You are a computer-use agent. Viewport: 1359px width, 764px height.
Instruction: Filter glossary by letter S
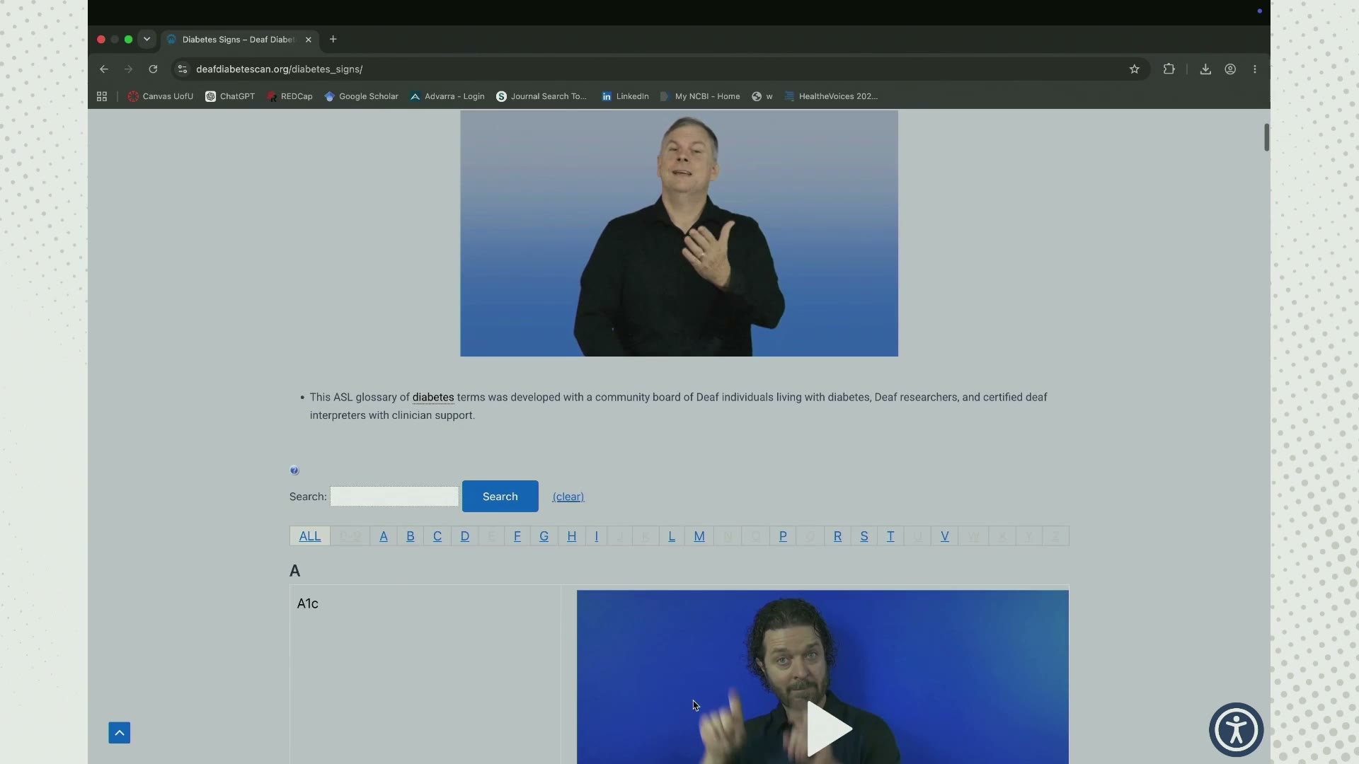click(864, 536)
